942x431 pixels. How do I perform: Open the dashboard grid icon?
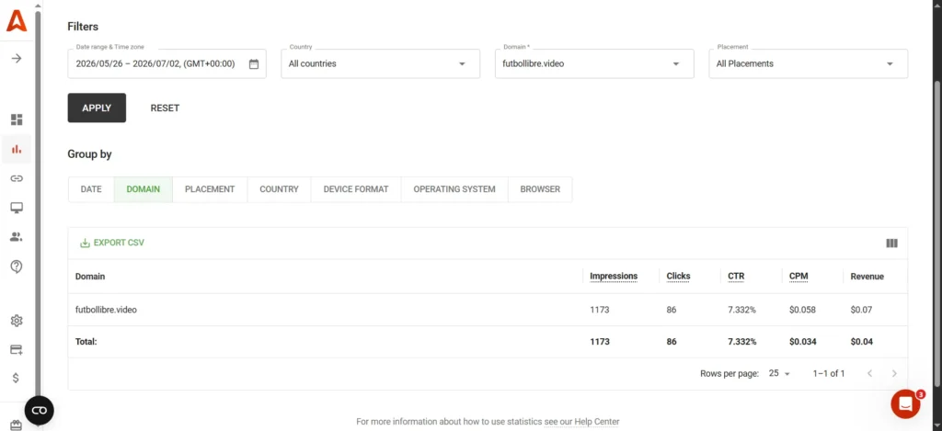click(x=17, y=119)
